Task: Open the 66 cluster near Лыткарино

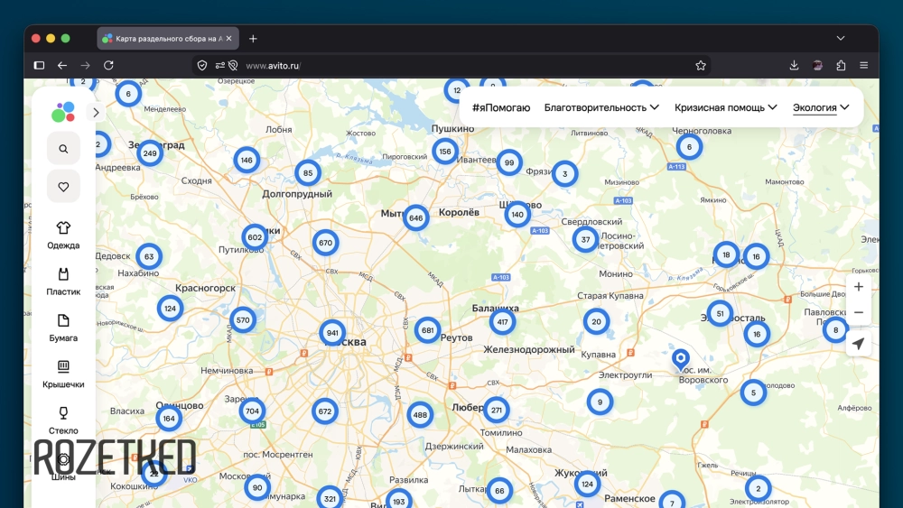Action: point(499,491)
